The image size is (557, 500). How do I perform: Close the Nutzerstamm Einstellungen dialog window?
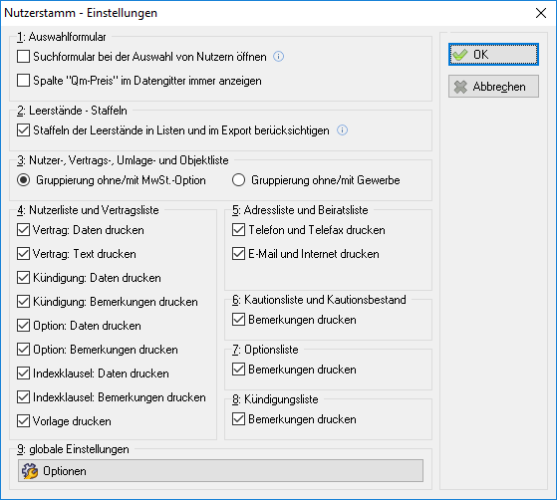(541, 13)
